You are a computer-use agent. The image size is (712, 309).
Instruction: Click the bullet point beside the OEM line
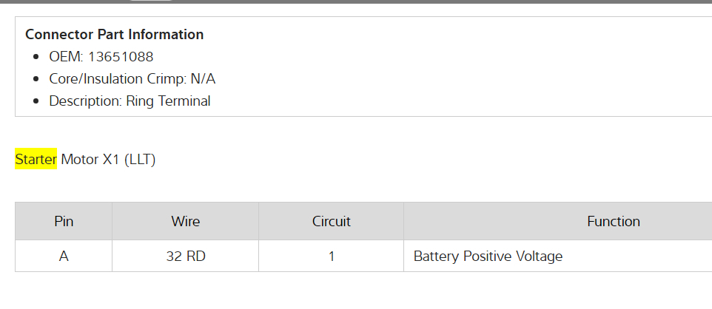37,57
